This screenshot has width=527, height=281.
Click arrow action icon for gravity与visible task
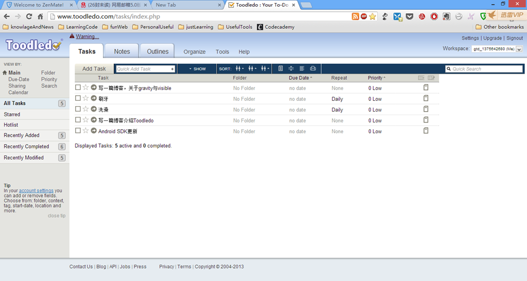[x=94, y=87]
